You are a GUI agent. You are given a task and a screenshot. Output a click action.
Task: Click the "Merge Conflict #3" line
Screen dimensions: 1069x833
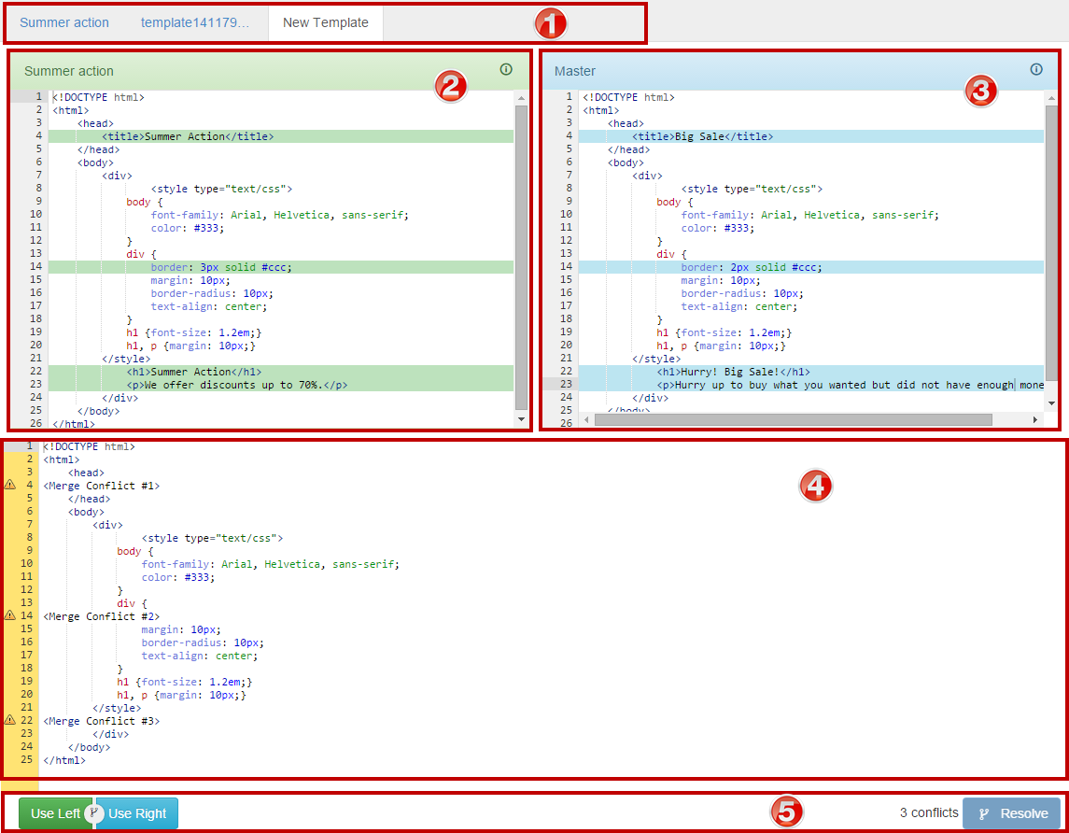102,721
